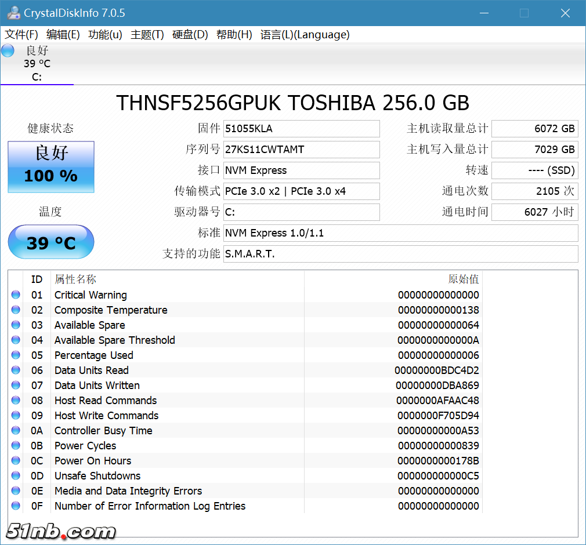Click the 39 °C temperature button

click(51, 242)
